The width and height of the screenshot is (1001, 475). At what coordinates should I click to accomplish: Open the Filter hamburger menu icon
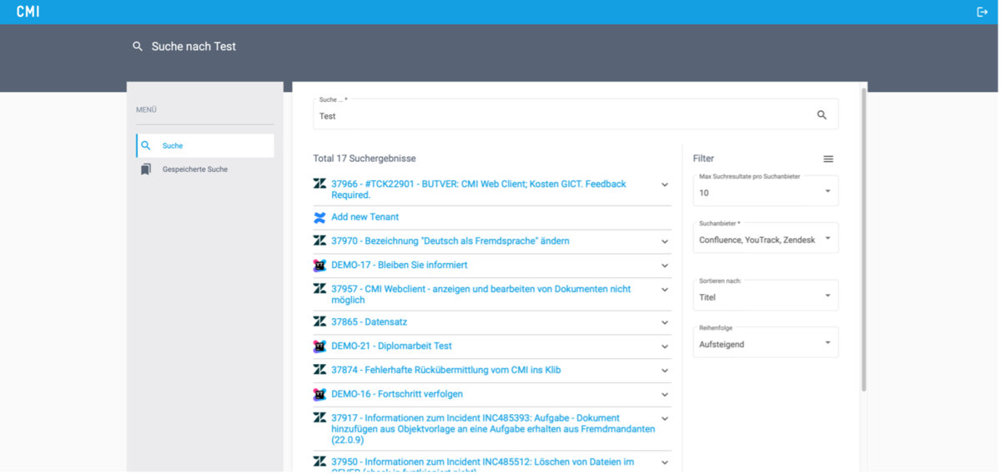(827, 159)
